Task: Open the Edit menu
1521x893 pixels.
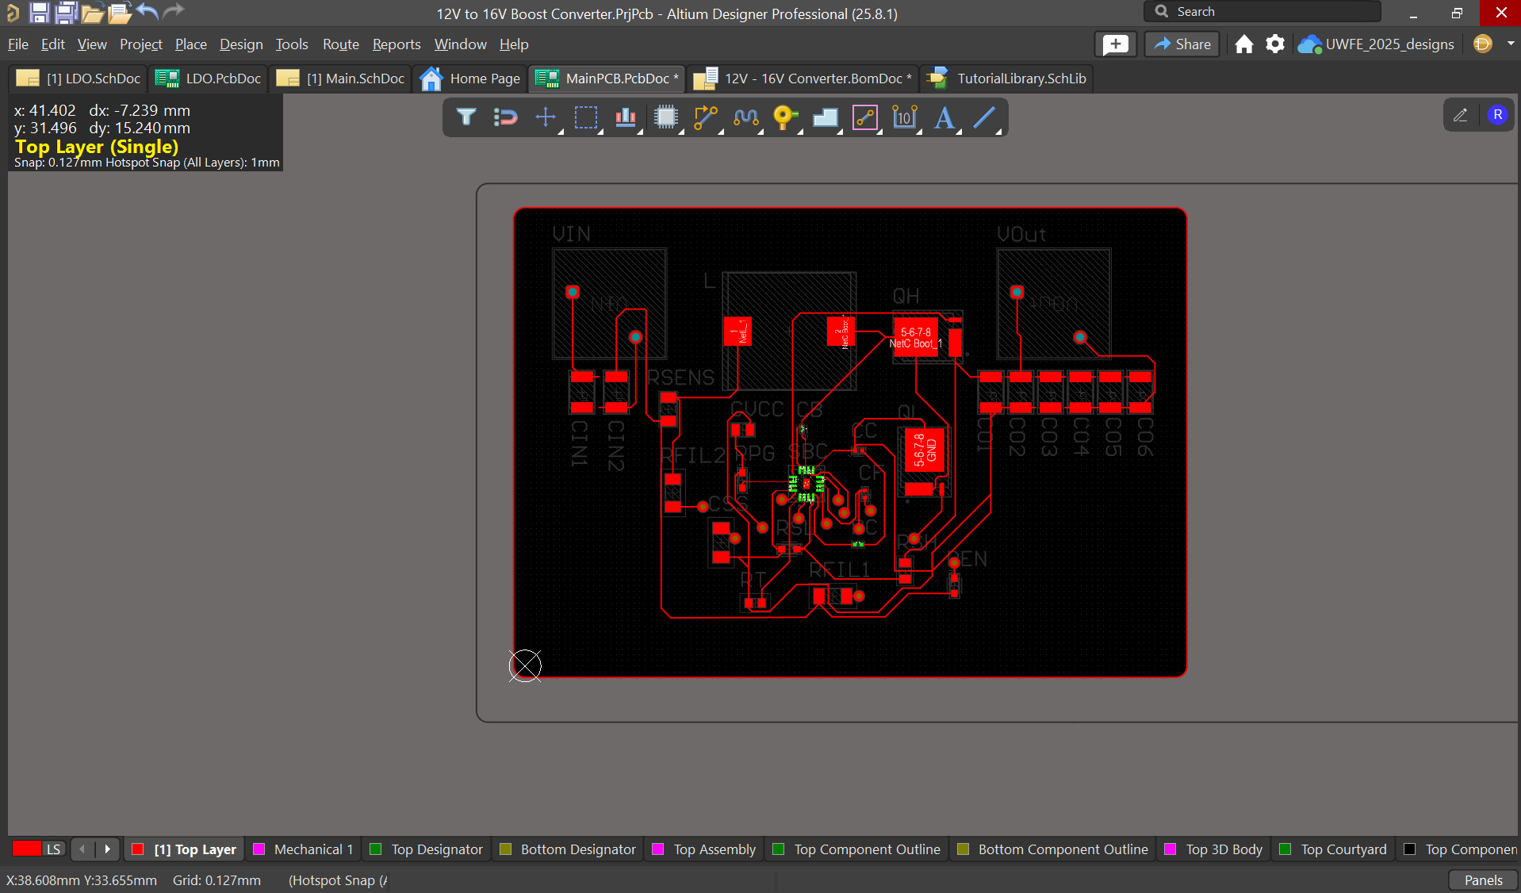Action: tap(52, 44)
